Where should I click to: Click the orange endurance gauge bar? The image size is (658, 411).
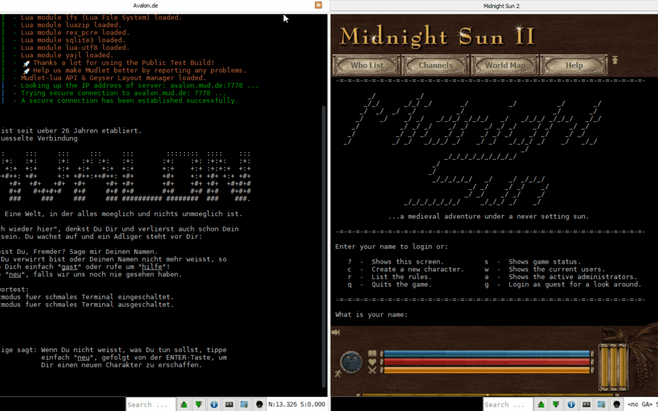coord(487,370)
